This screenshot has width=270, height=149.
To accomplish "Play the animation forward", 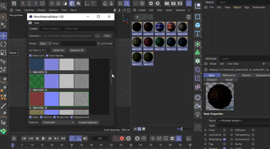I will 44,138.
